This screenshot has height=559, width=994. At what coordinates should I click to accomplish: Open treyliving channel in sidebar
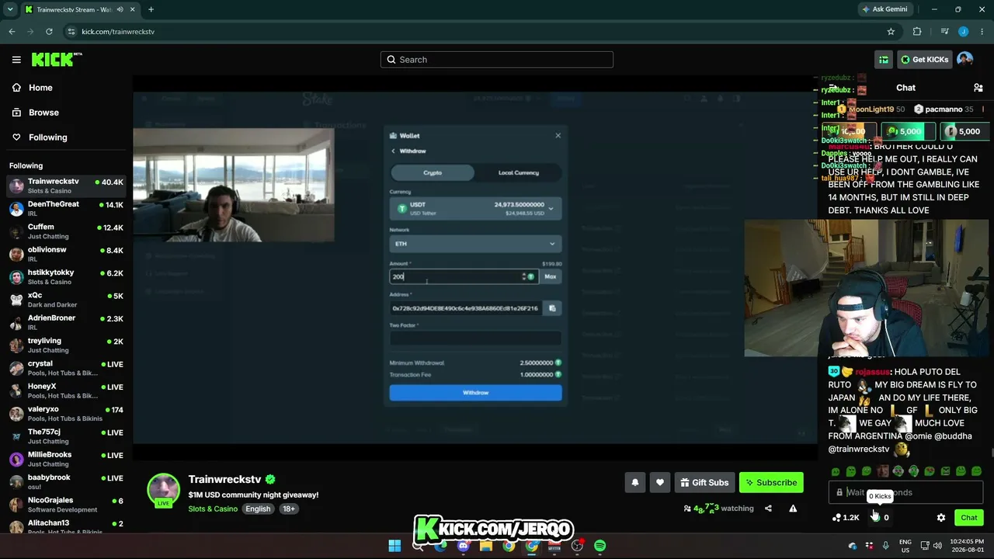(66, 345)
